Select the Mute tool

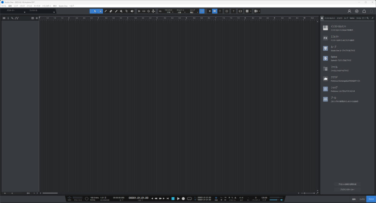coord(121,11)
